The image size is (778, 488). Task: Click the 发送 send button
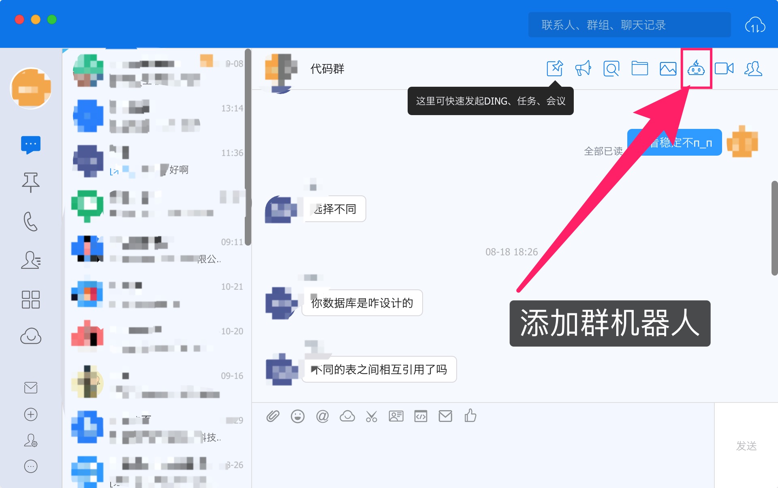746,446
